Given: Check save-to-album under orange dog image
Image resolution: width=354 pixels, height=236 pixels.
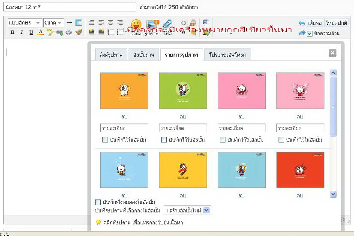Looking at the screenshot, I should pyautogui.click(x=105, y=140).
